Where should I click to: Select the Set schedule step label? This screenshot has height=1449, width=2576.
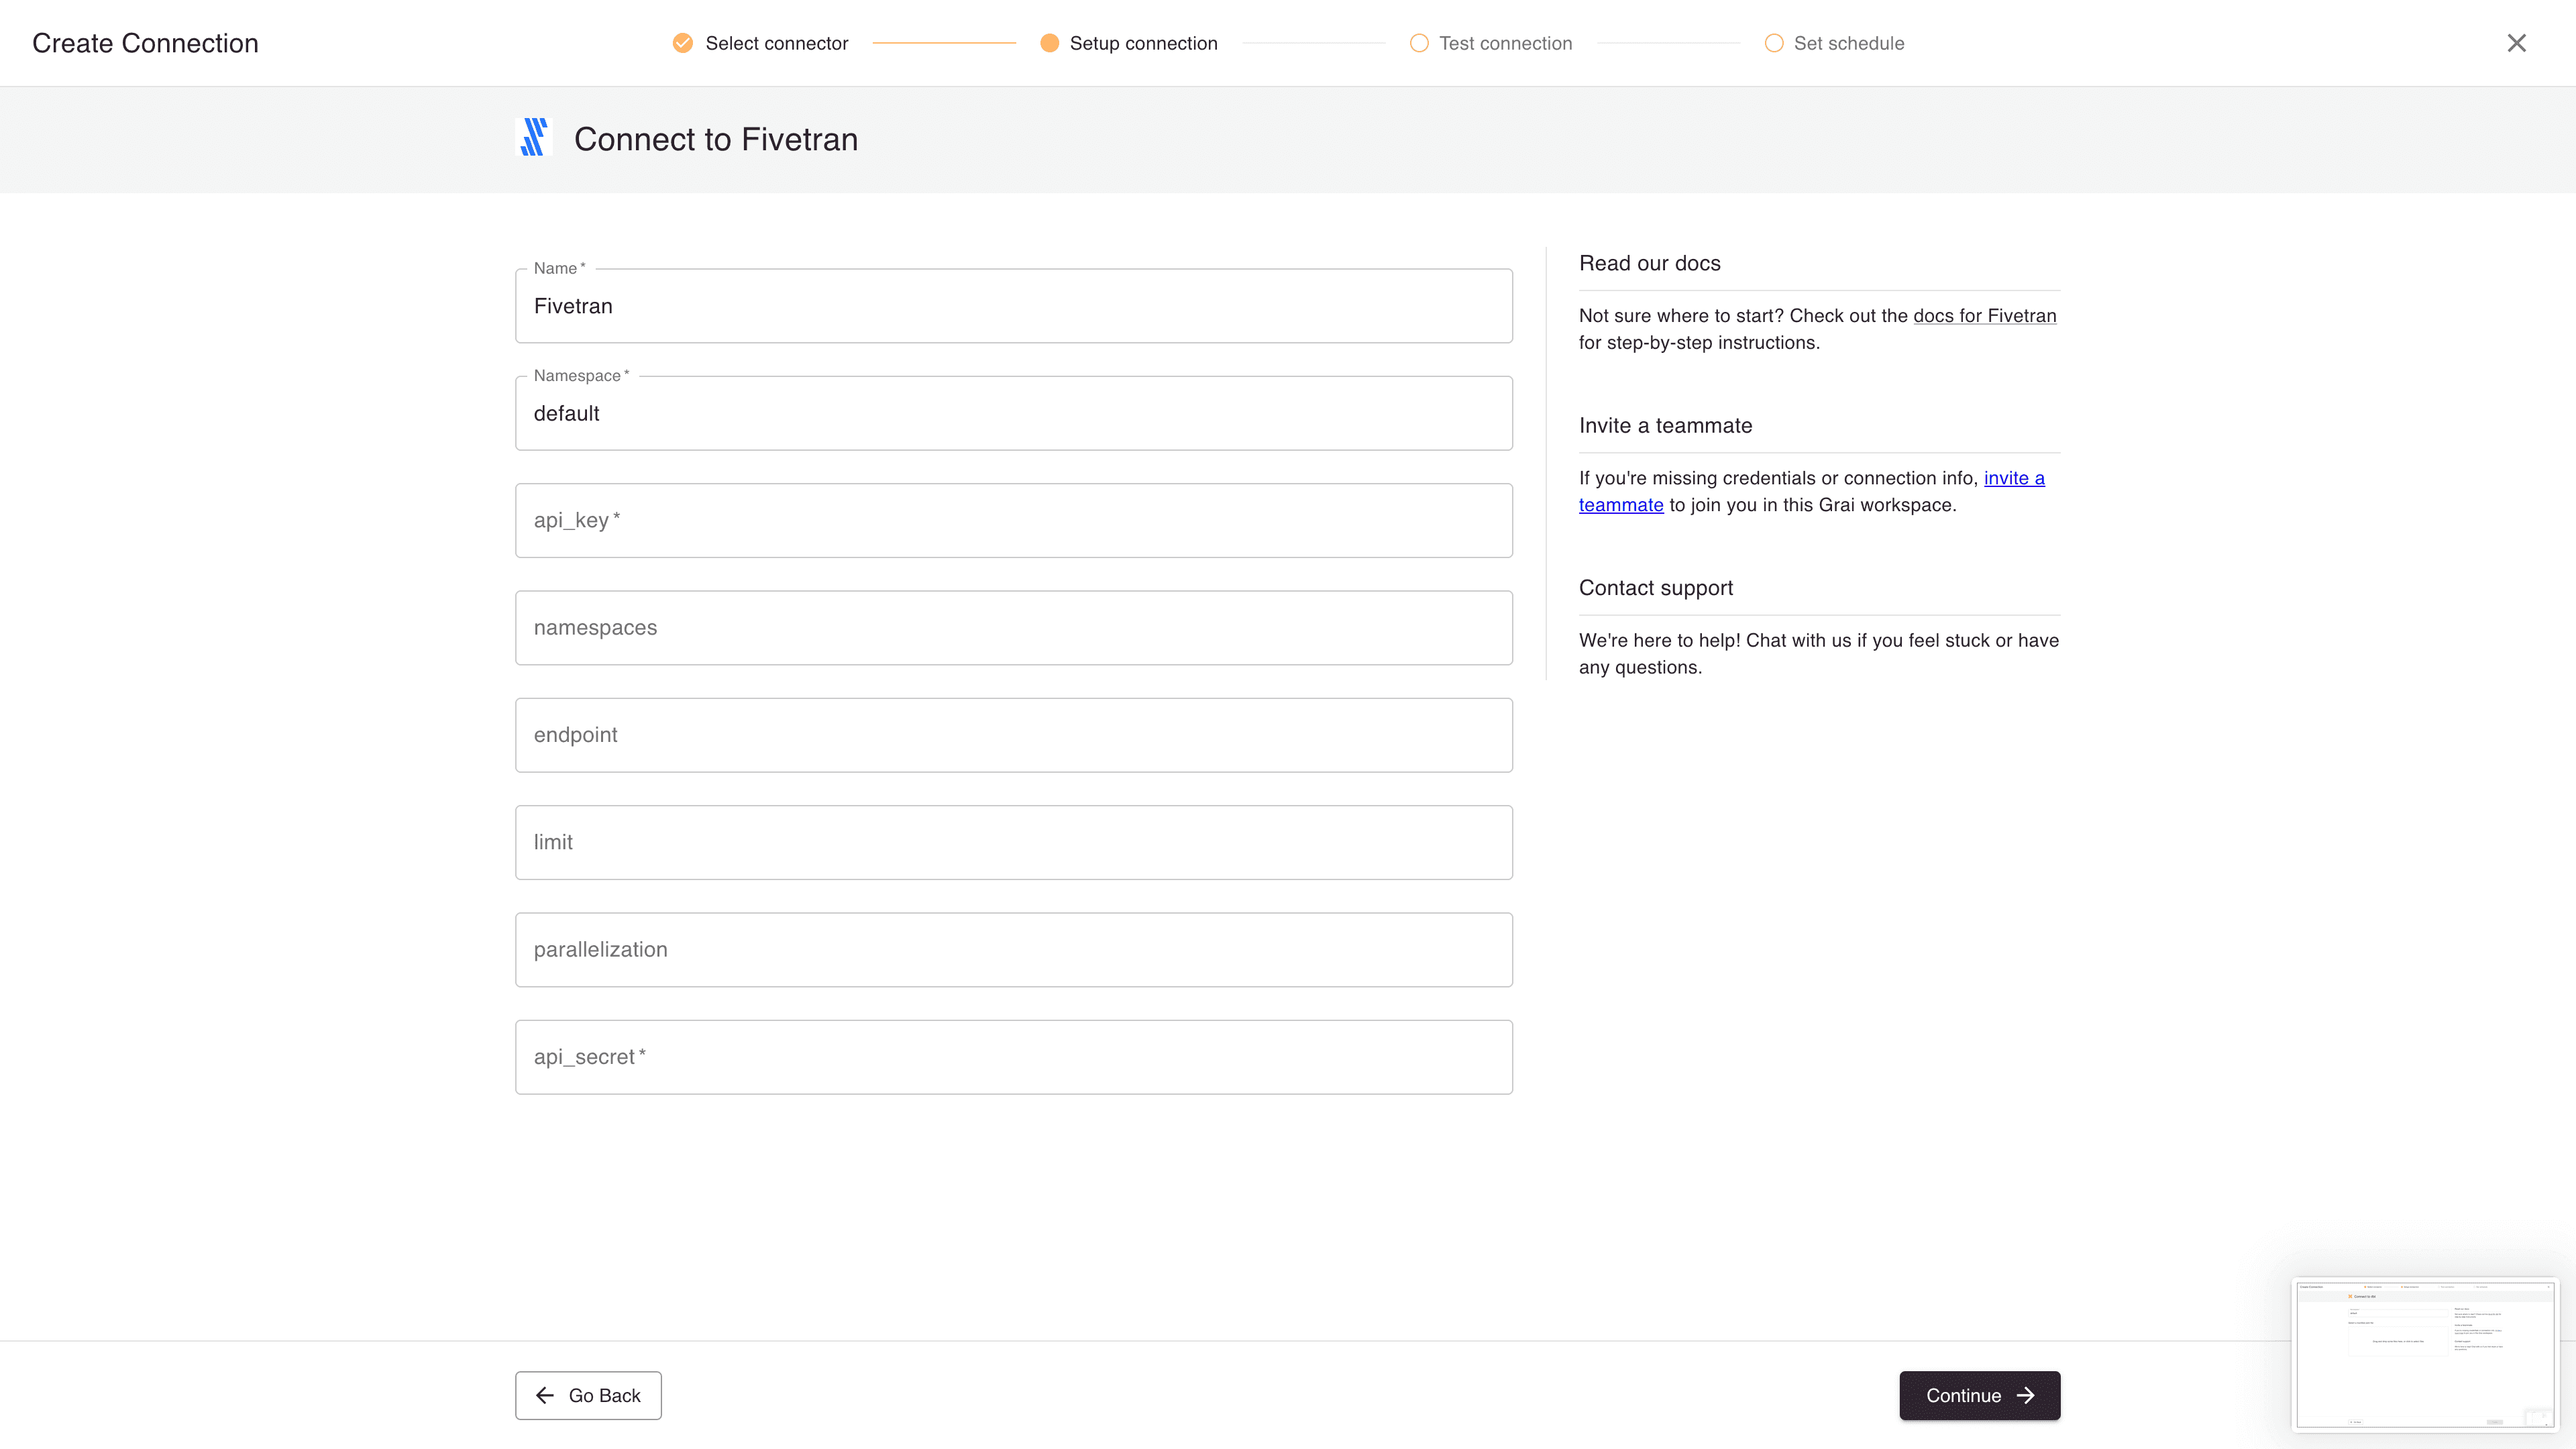1848,43
